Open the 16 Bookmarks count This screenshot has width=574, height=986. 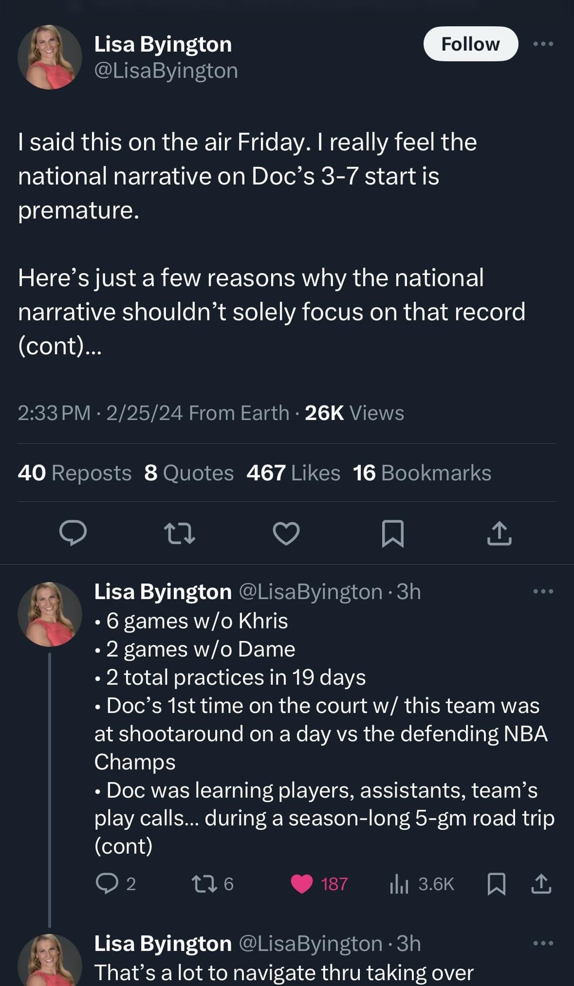[422, 473]
